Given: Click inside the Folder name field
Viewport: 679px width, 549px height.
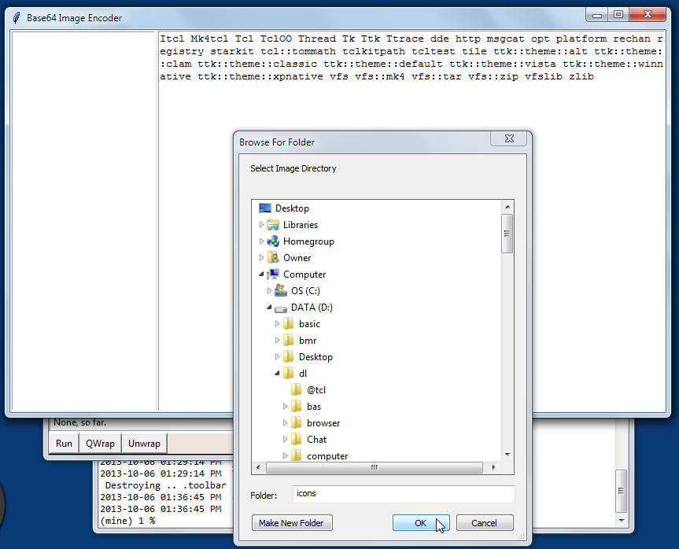Looking at the screenshot, I should coord(403,494).
